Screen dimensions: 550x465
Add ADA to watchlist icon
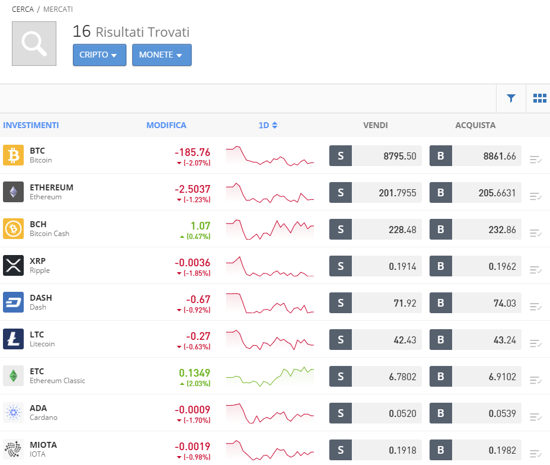click(536, 418)
